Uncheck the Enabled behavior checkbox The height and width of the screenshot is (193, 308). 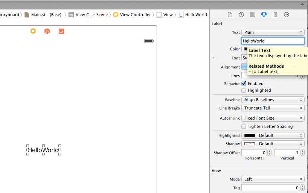[244, 83]
